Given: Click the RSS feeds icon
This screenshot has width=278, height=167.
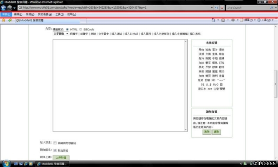Looking at the screenshot, I should coord(223,20).
